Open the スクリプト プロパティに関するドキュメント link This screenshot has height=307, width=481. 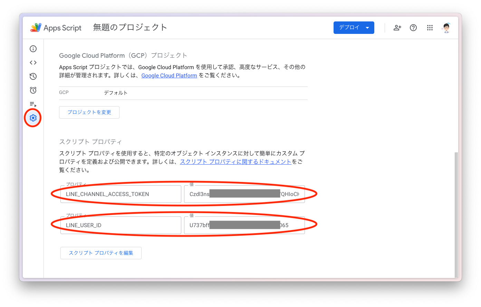235,161
